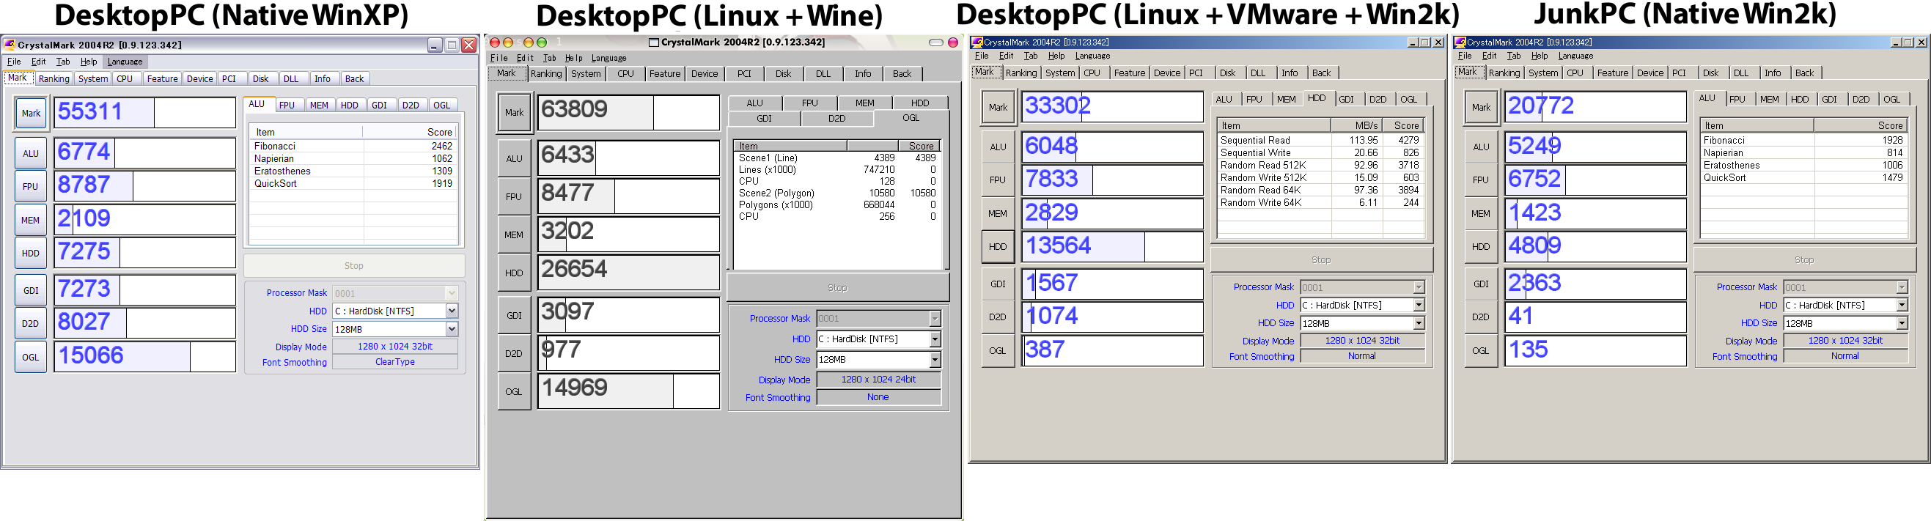Select Info tab in JunkPC window
The image size is (1931, 521).
click(1773, 73)
